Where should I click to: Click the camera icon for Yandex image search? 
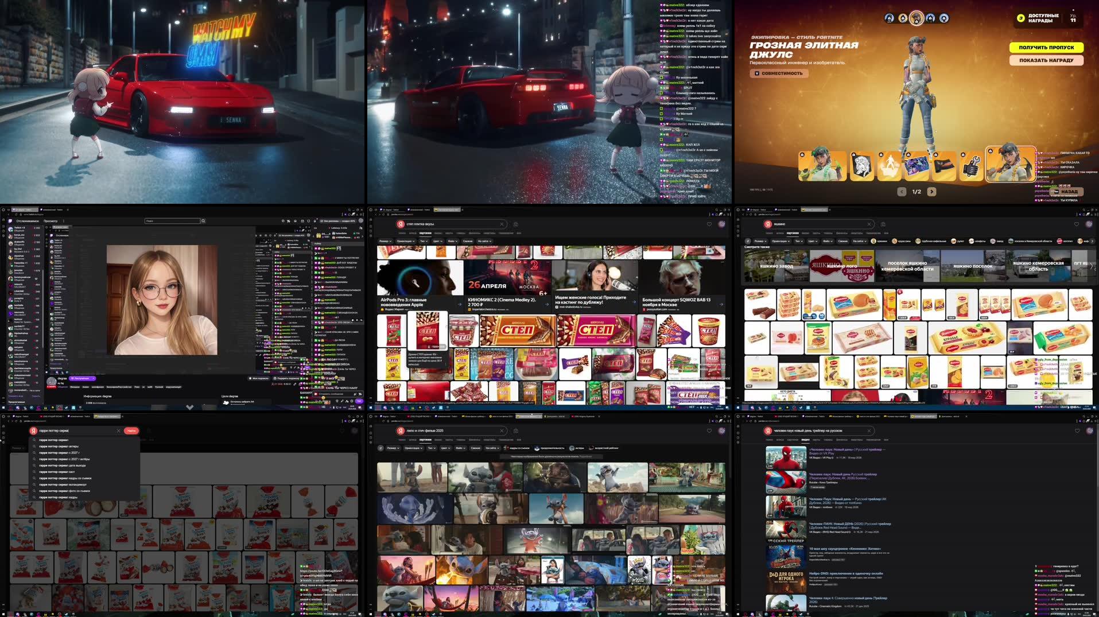pyautogui.click(x=516, y=224)
